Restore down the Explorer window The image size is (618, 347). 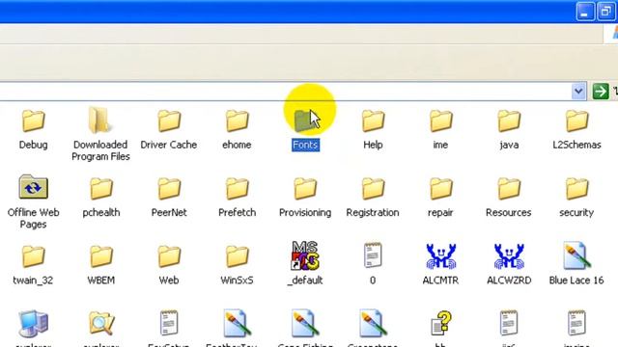pos(606,11)
